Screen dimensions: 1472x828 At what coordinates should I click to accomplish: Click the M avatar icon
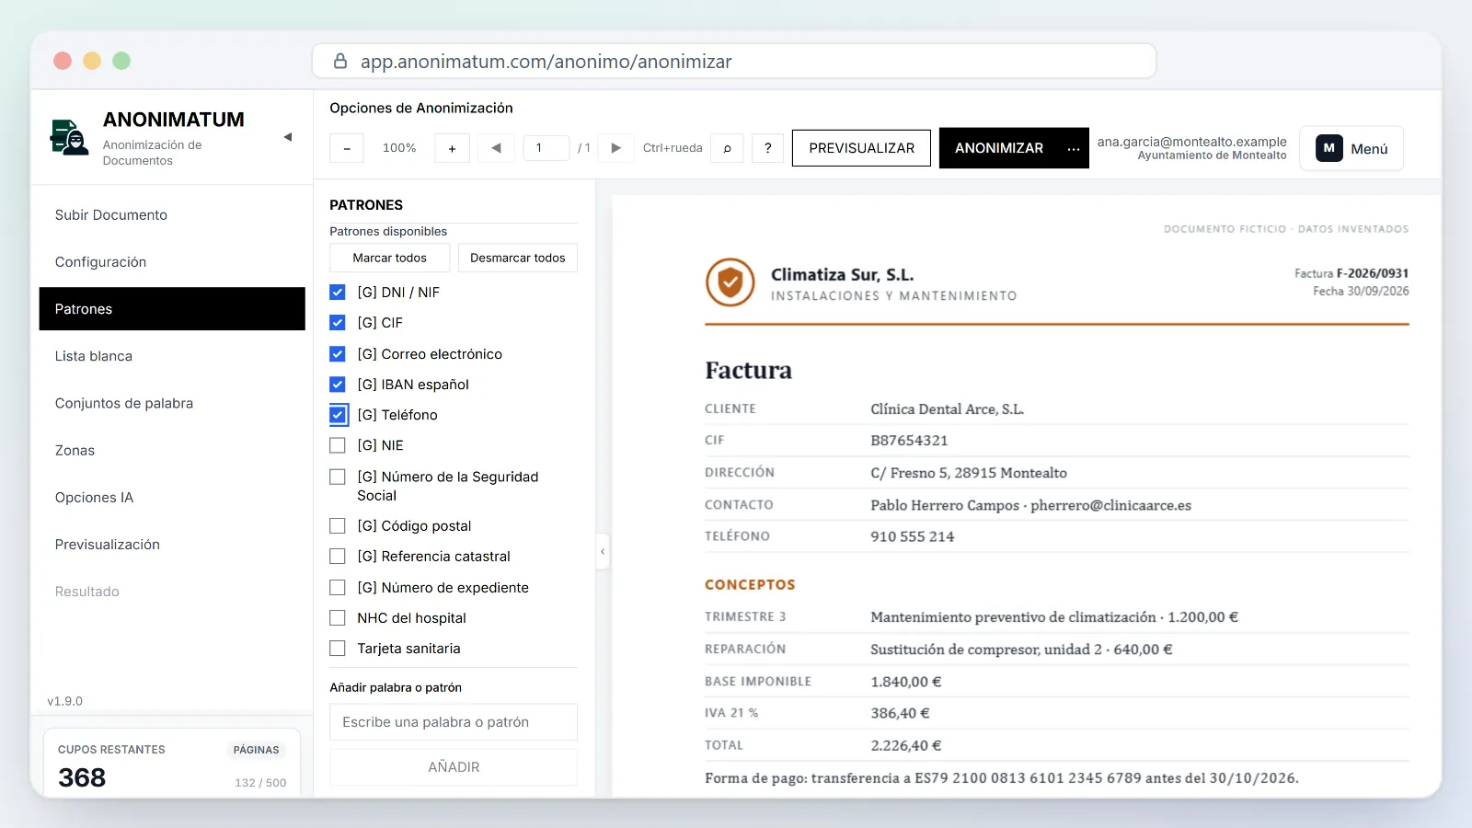1329,148
